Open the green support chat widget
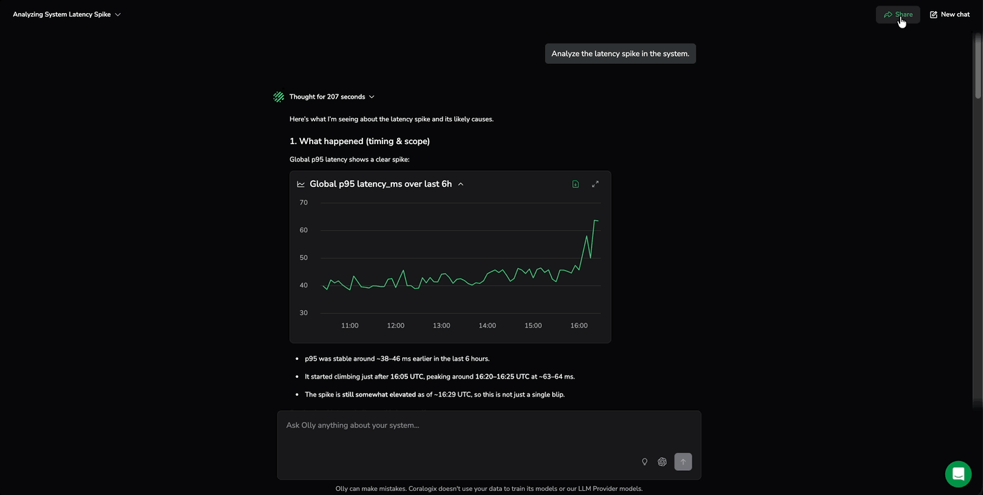 click(x=958, y=474)
